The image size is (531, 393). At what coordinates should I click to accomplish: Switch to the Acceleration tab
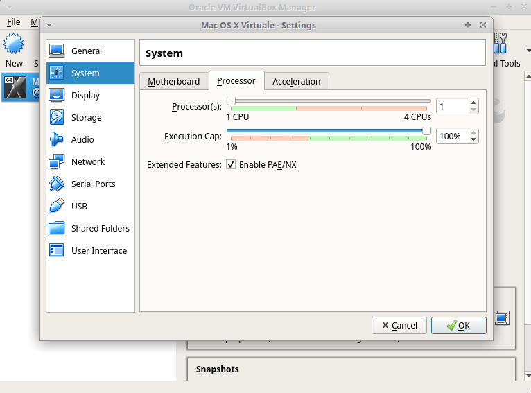point(296,81)
